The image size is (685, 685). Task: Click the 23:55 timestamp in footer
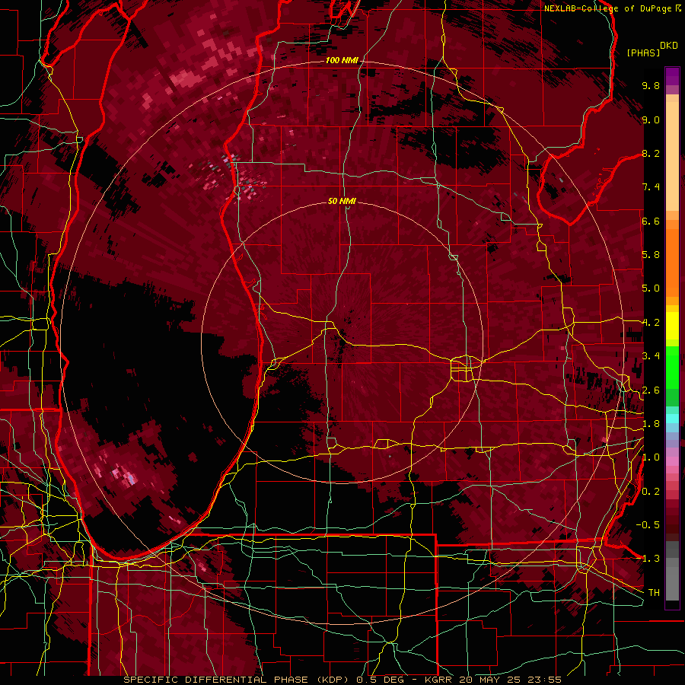point(544,680)
